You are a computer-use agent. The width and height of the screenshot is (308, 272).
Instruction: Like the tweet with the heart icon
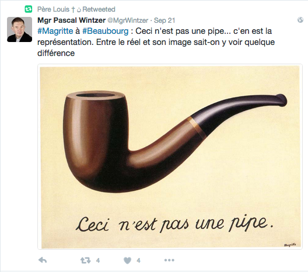(x=127, y=260)
